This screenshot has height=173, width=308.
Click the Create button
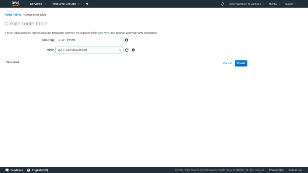click(x=241, y=63)
